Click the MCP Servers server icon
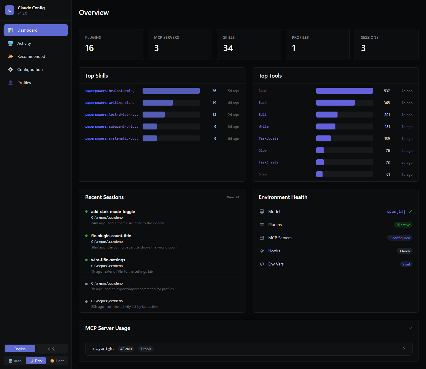 (262, 238)
